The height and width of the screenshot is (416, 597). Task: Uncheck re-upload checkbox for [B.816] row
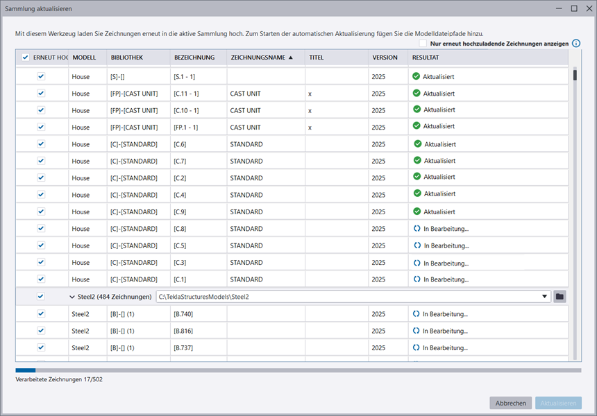[41, 331]
